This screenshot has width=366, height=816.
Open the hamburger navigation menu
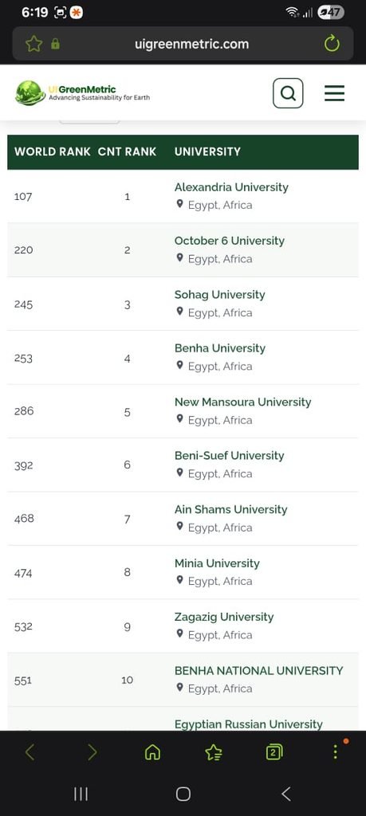tap(334, 93)
